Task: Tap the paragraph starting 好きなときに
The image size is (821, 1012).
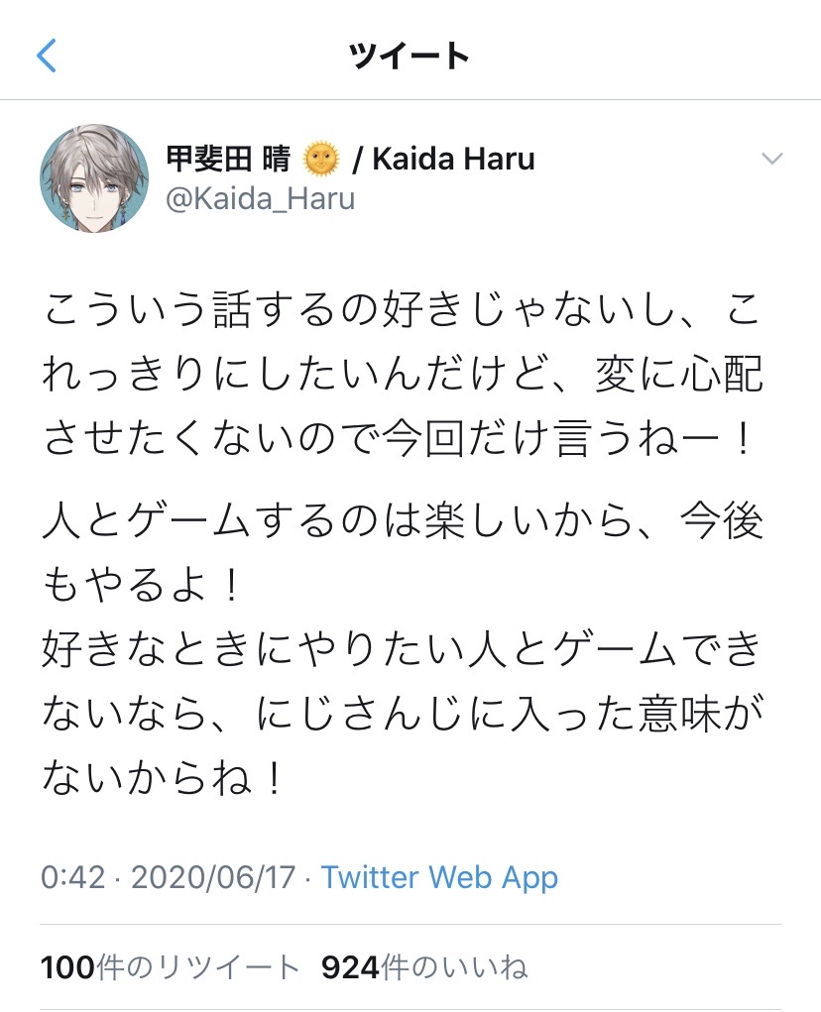Action: (404, 714)
